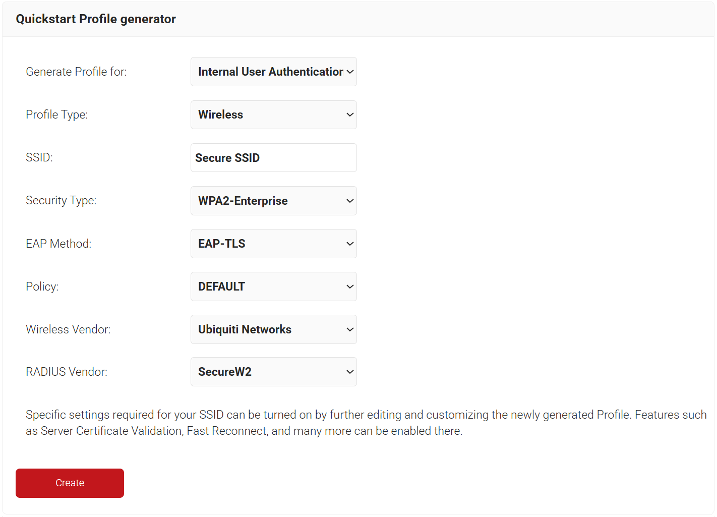Click the "Wireless Vendor:" label

(x=68, y=329)
